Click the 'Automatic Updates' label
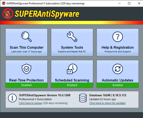143x118 pixels. coord(117,80)
